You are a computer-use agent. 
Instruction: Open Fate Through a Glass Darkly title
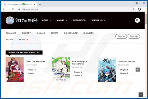[79, 63]
